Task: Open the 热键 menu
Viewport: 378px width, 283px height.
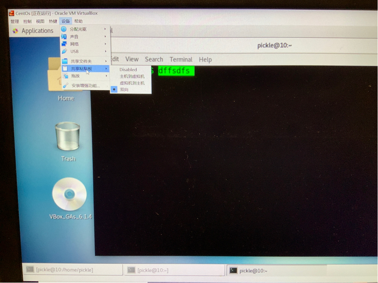Action: 53,21
